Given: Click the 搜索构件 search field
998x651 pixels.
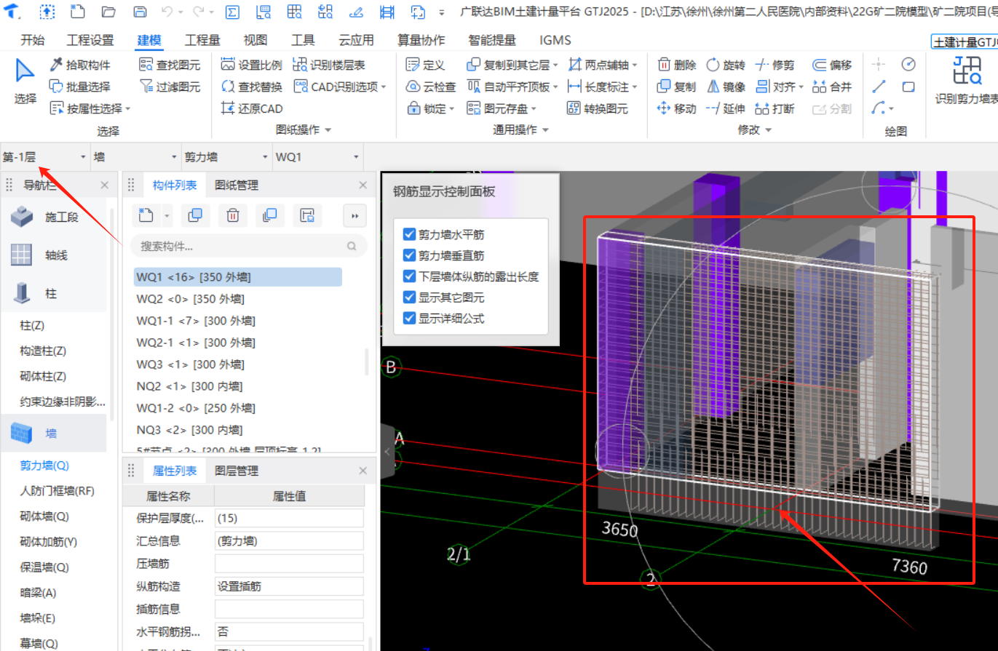Looking at the screenshot, I should coord(249,247).
